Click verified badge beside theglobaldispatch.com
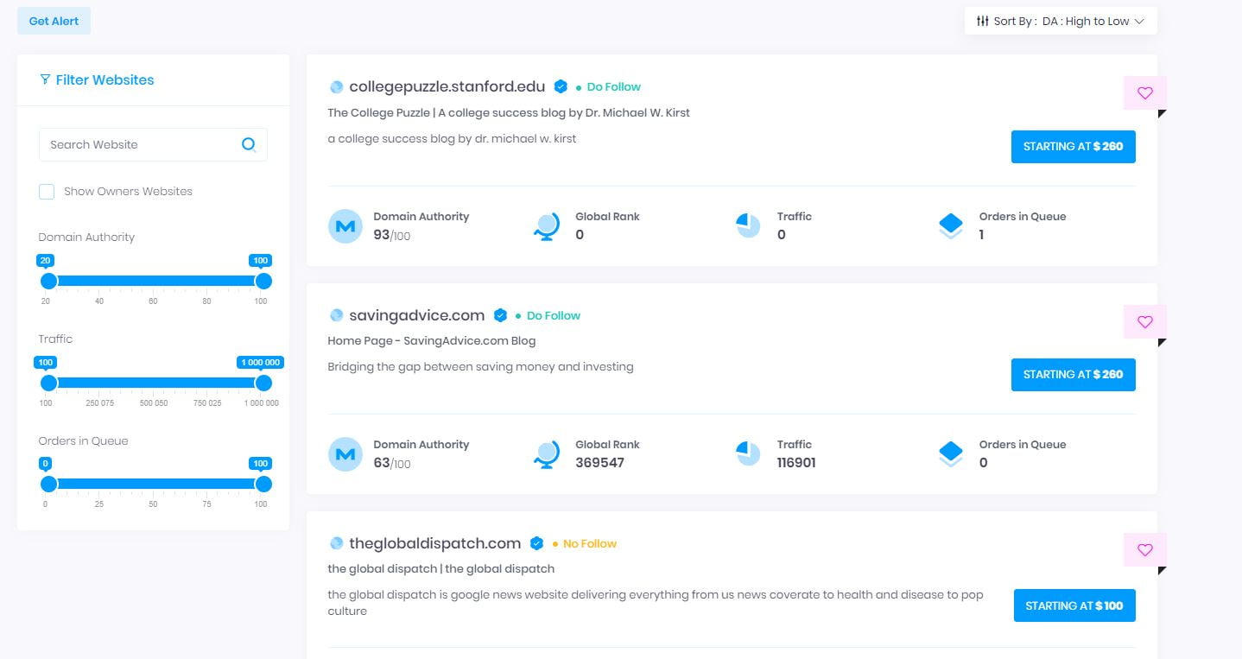The image size is (1242, 659). pyautogui.click(x=536, y=543)
